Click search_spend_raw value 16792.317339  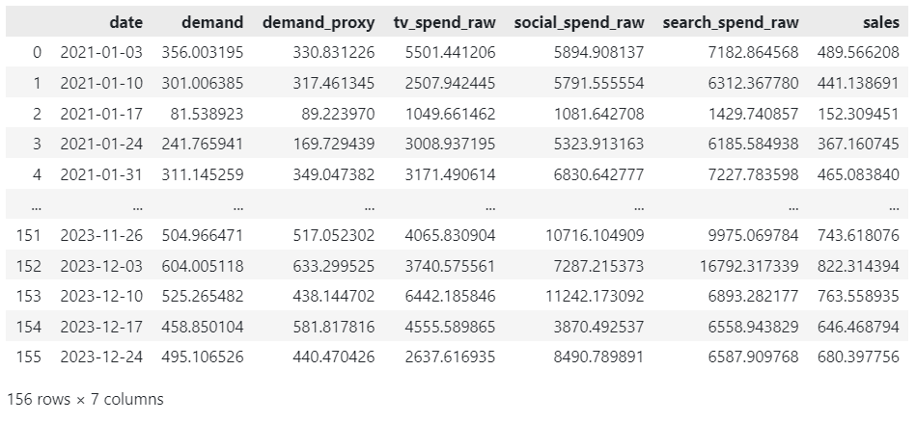749,266
